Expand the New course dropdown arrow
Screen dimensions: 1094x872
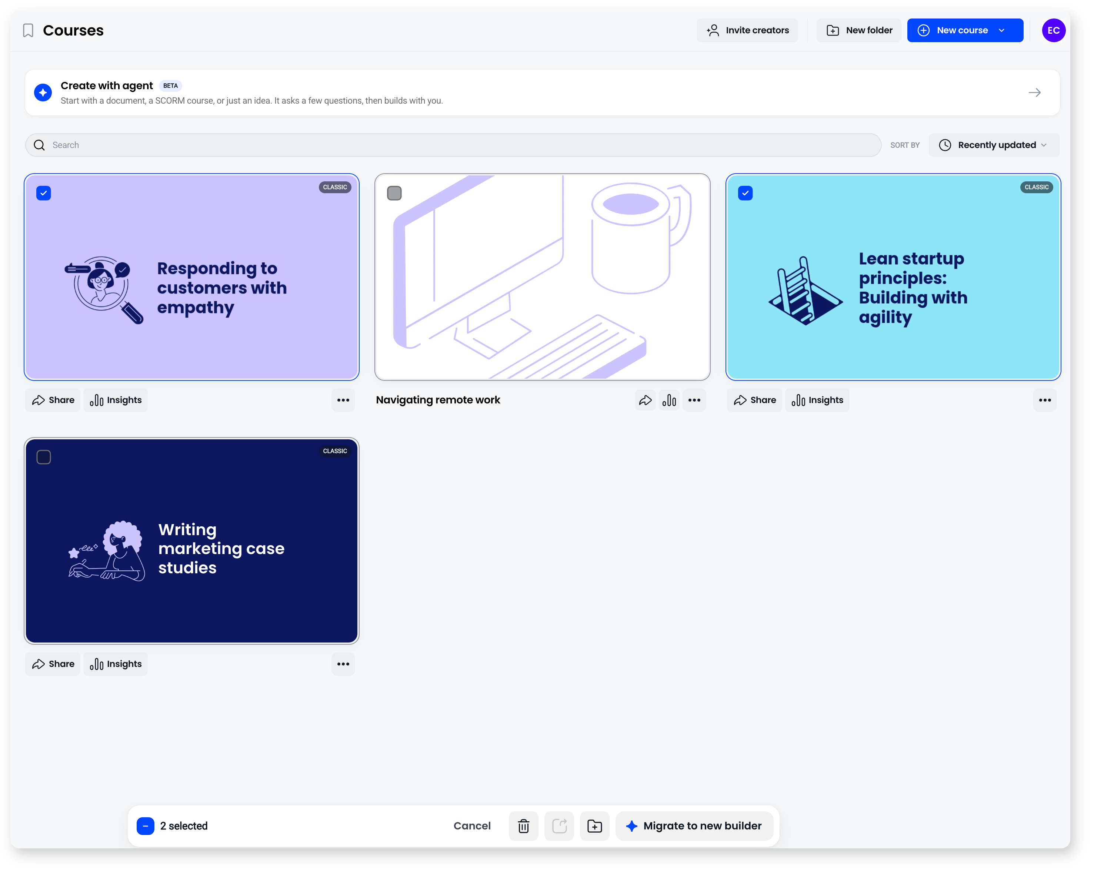click(x=1002, y=30)
